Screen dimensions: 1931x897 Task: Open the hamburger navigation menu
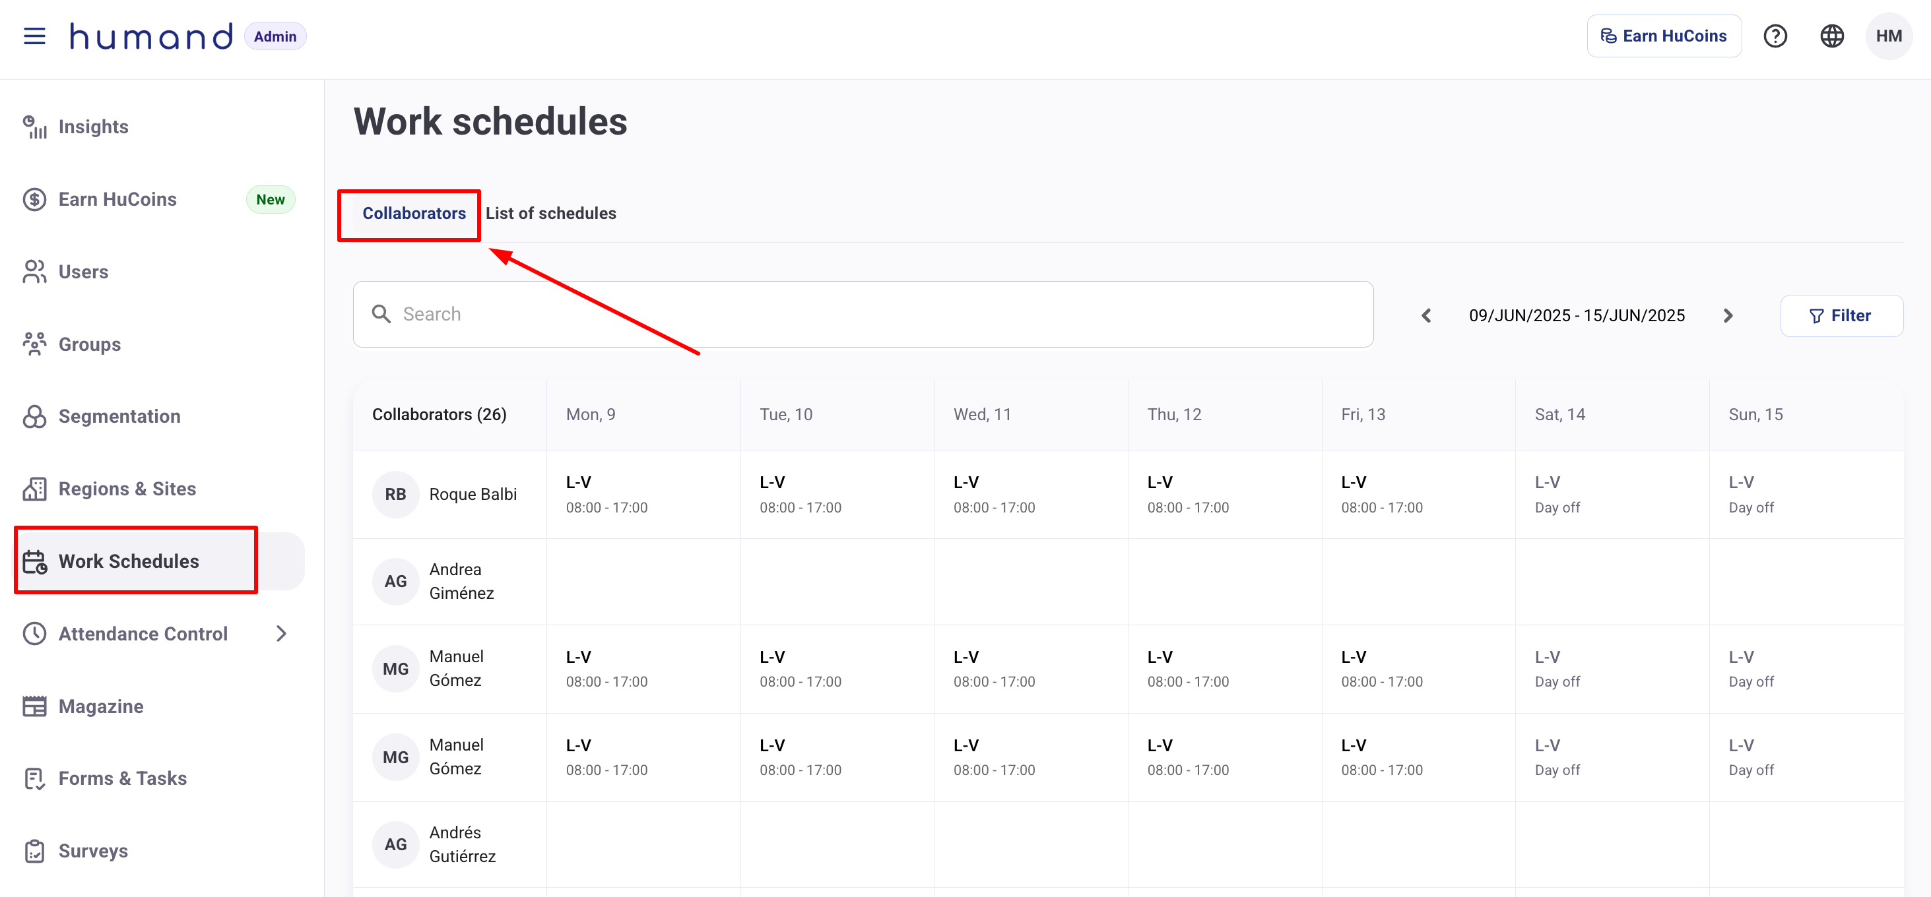coord(34,36)
